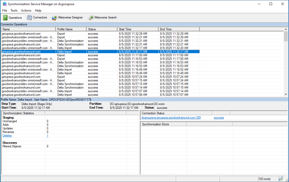Open the Tools menu

14,10
